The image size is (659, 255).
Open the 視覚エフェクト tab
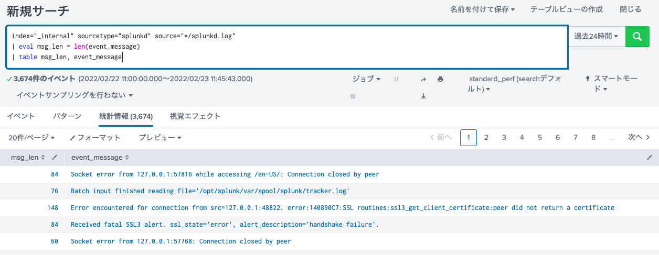coord(195,116)
